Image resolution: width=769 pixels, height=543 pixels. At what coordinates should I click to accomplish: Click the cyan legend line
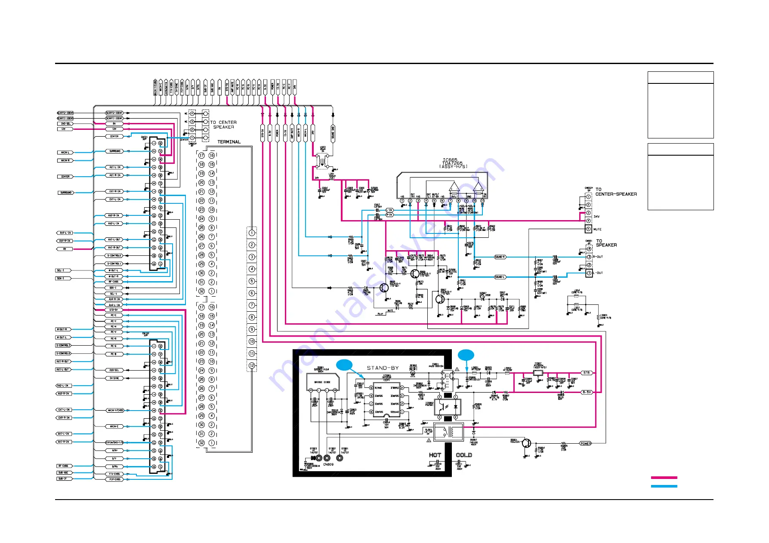click(664, 486)
